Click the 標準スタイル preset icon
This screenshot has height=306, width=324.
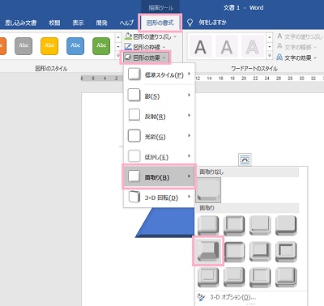[134, 74]
